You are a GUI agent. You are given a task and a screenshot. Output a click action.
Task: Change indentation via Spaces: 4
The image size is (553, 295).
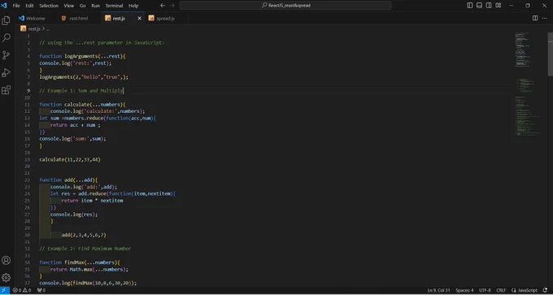tap(464, 290)
